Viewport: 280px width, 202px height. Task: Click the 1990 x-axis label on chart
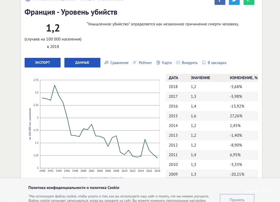pos(42,171)
